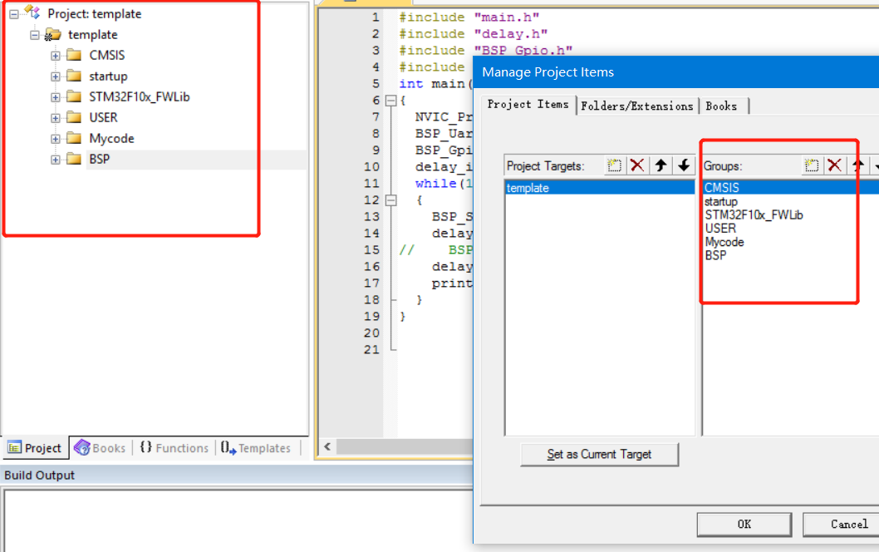Switch to the Books panel tab
Viewport: 879px width, 552px height.
[x=101, y=447]
